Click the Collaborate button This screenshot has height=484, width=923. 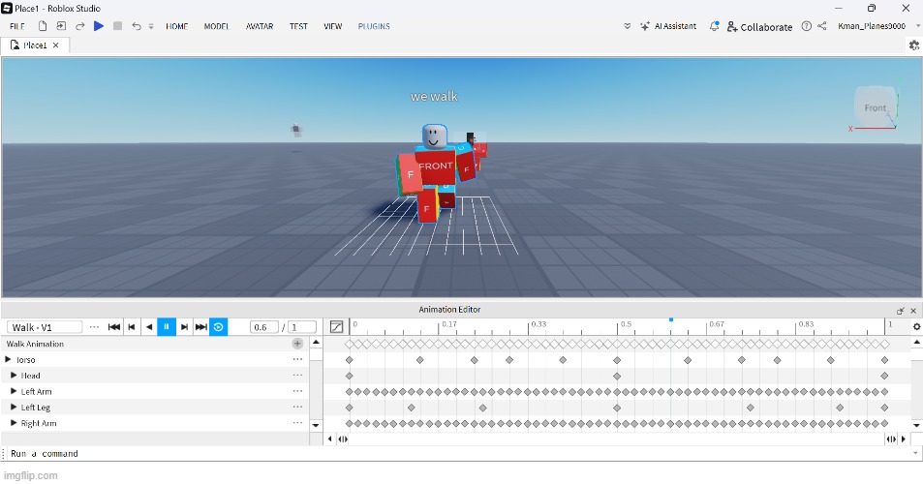tap(759, 27)
